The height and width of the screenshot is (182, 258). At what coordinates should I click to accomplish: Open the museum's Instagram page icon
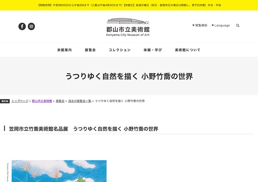click(31, 26)
